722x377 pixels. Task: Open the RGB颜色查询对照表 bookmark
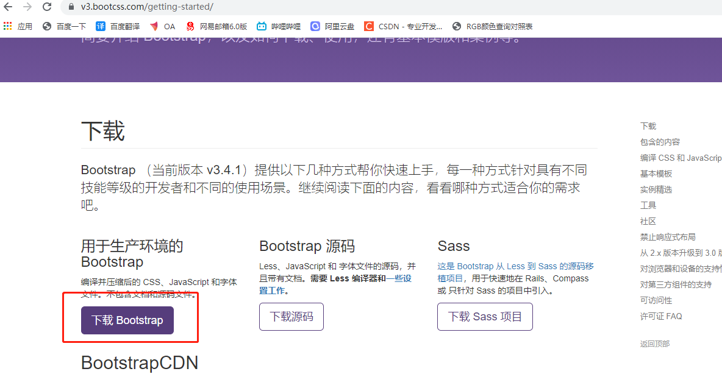click(492, 27)
